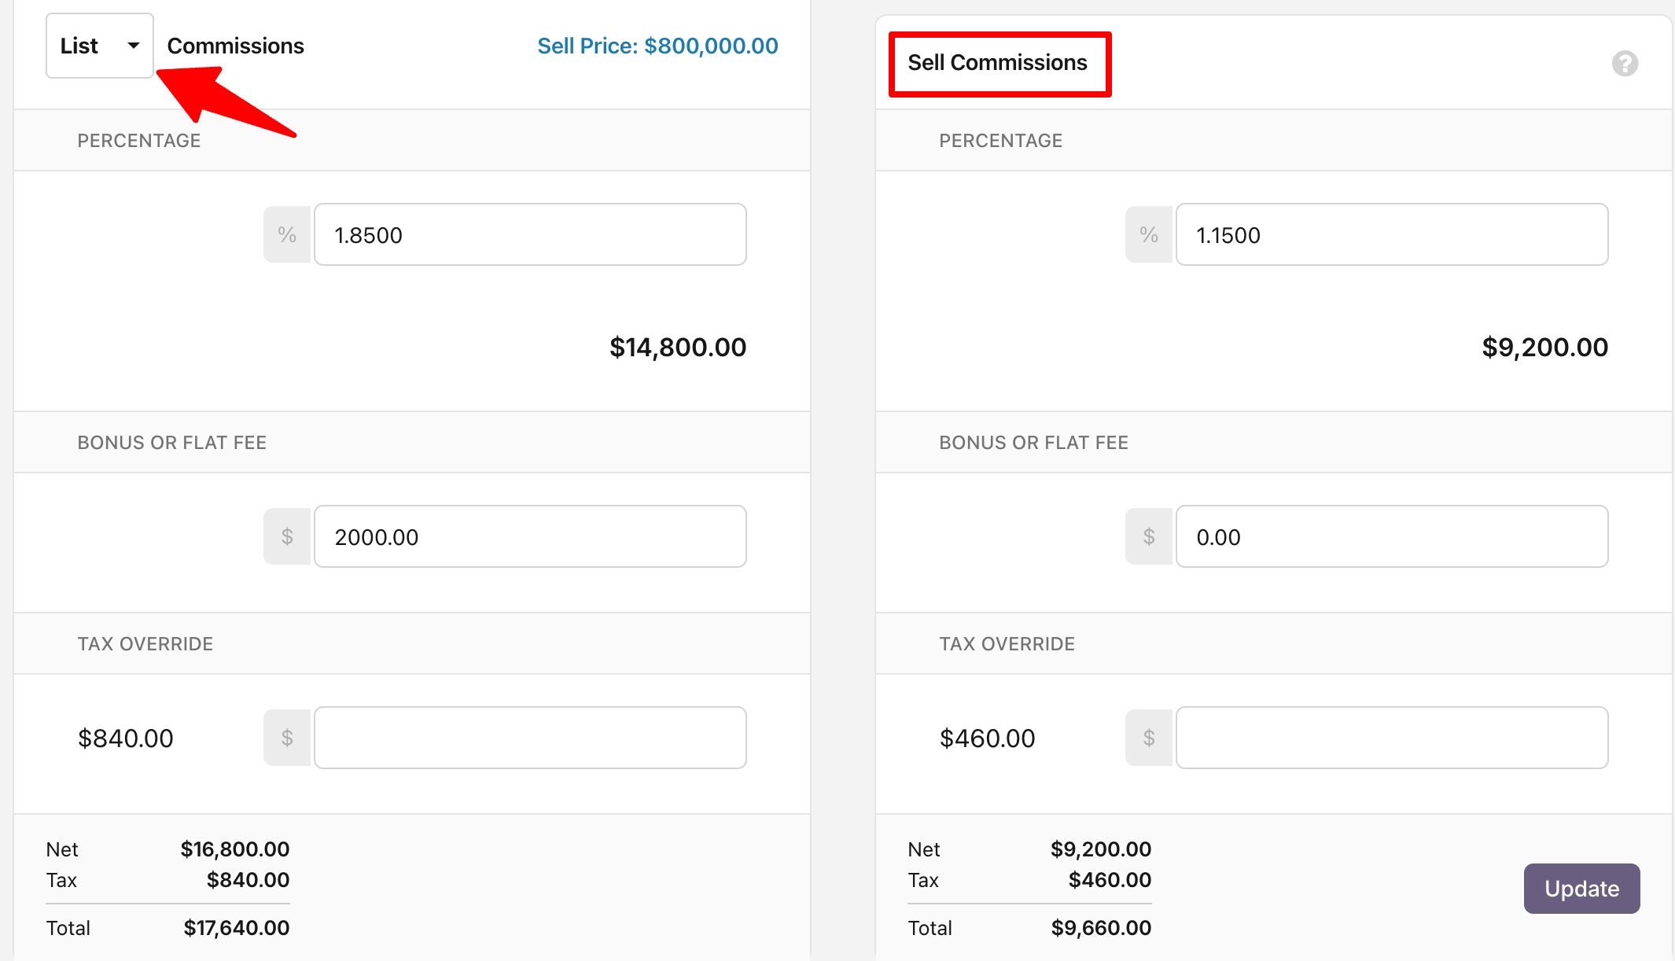This screenshot has height=961, width=1675.
Task: Select the Sell Commissions heading
Action: pyautogui.click(x=997, y=63)
